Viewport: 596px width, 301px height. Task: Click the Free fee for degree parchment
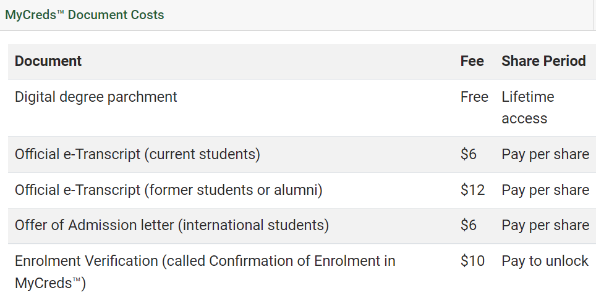click(x=474, y=97)
